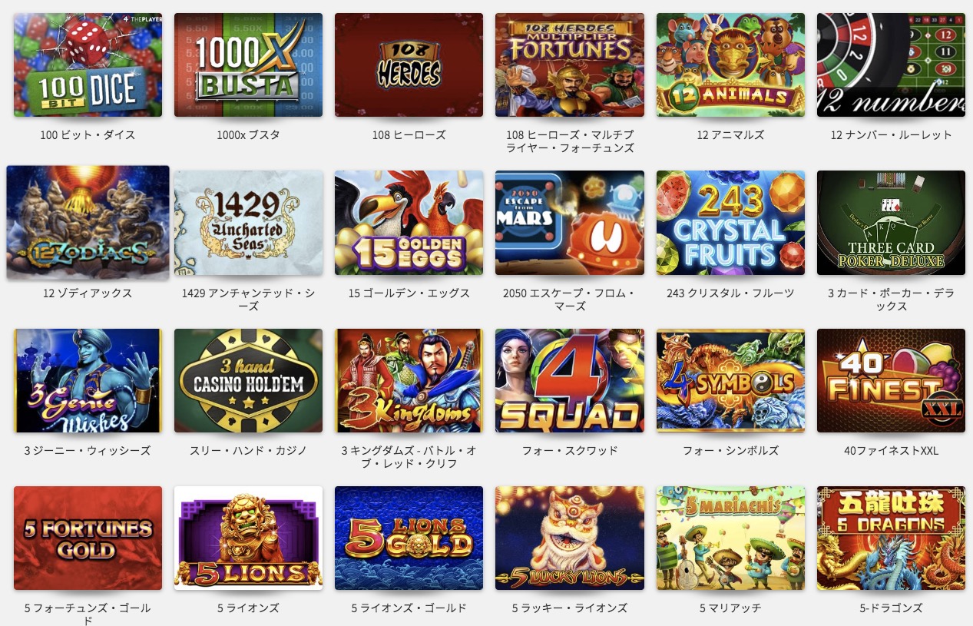
Task: Open the 12 Zodiacs game tile
Action: (x=88, y=222)
